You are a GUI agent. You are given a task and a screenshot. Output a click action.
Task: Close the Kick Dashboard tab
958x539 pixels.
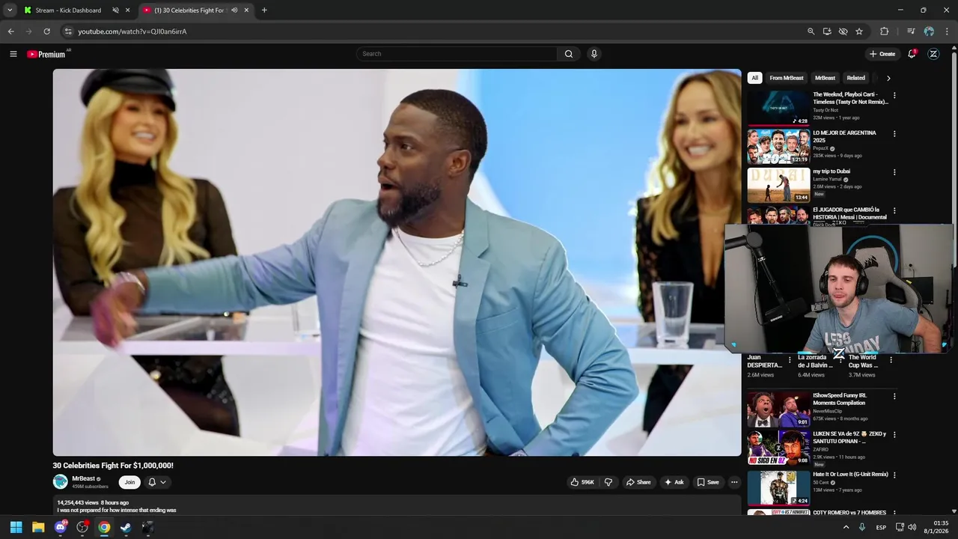(x=127, y=10)
